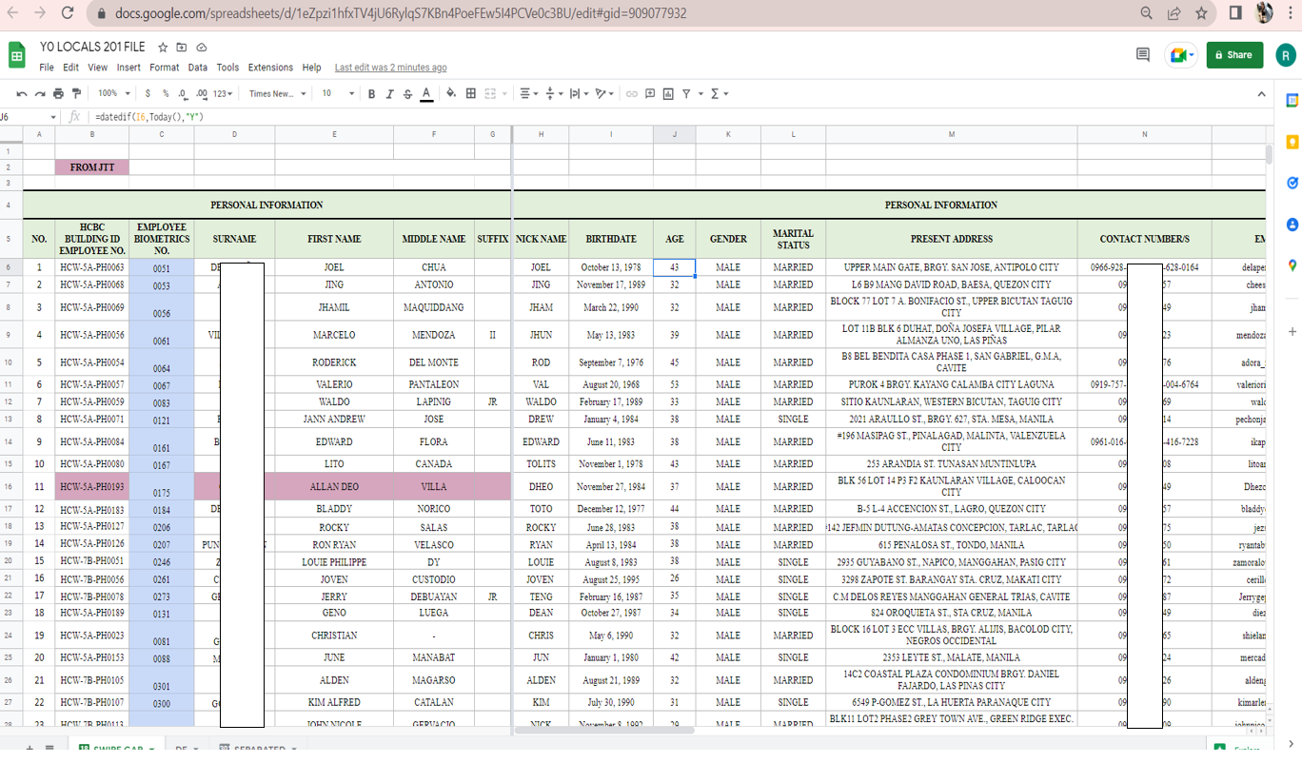Expand the 100% zoom dropdown
The width and height of the screenshot is (1302, 763).
tap(113, 94)
